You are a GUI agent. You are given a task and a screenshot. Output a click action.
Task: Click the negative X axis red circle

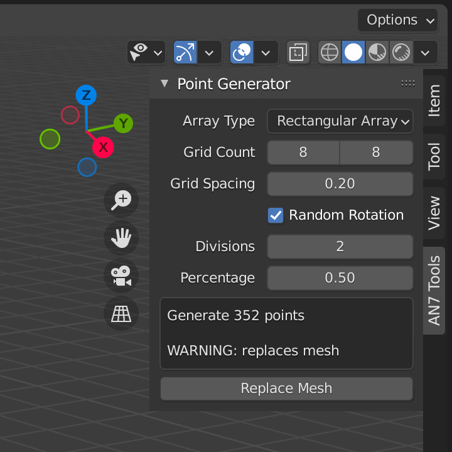point(70,115)
